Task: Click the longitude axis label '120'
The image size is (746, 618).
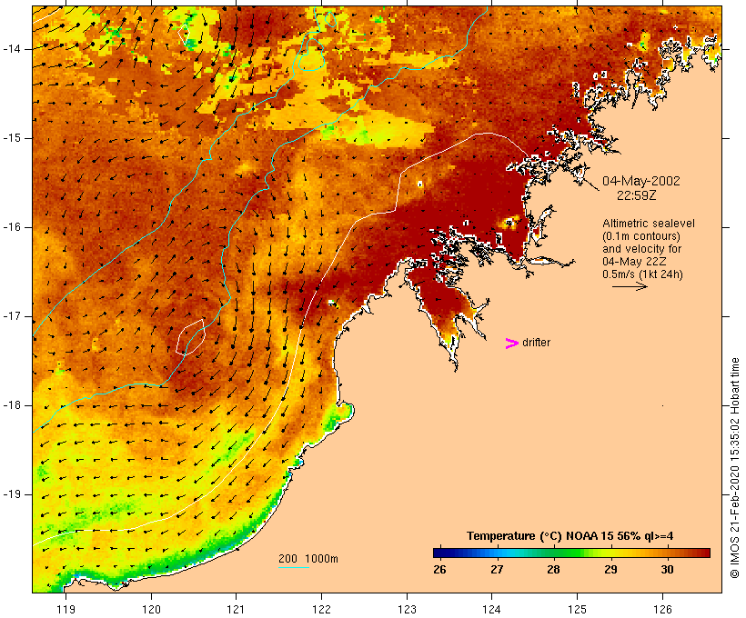Action: (151, 610)
